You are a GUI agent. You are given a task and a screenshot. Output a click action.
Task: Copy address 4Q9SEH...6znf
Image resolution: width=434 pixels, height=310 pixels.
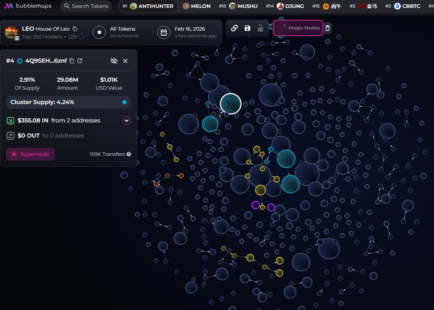pos(72,61)
